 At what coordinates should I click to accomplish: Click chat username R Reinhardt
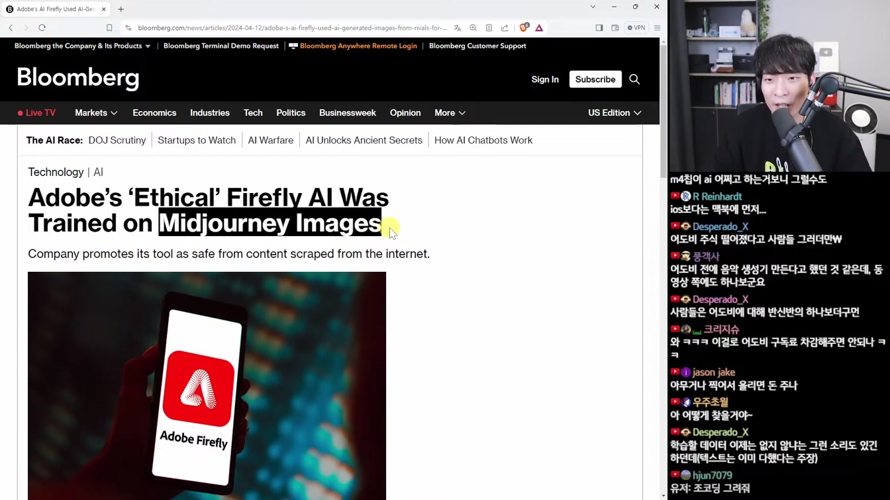coord(717,196)
